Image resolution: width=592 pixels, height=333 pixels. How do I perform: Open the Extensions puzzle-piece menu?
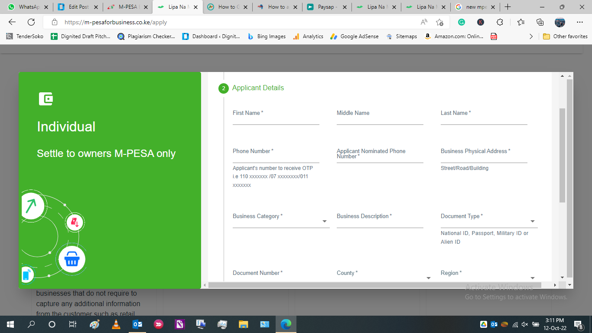click(500, 22)
